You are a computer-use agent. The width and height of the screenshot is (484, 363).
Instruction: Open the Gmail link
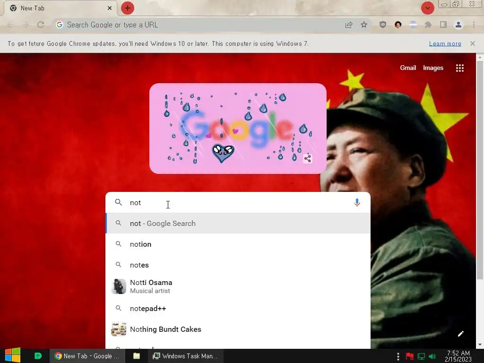point(408,68)
